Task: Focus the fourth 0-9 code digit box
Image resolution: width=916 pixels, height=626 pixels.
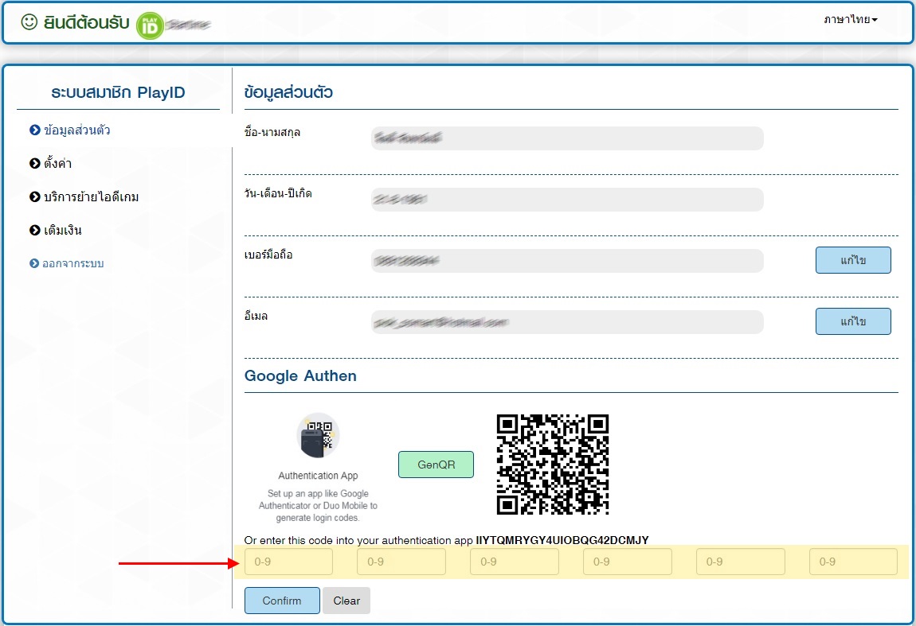Action: (x=628, y=562)
